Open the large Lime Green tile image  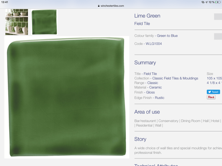67,97
